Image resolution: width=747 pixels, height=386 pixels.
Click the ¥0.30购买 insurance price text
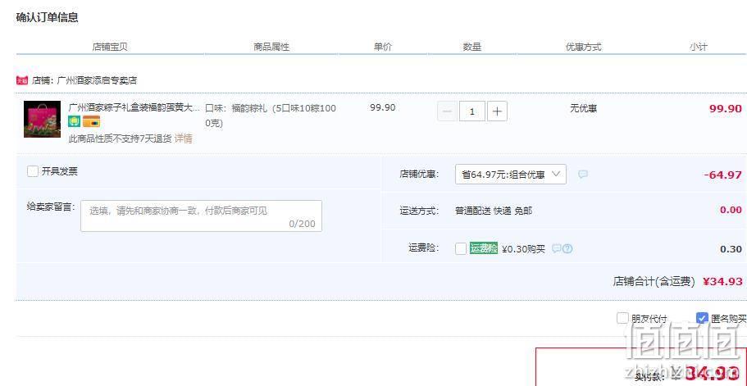click(523, 249)
